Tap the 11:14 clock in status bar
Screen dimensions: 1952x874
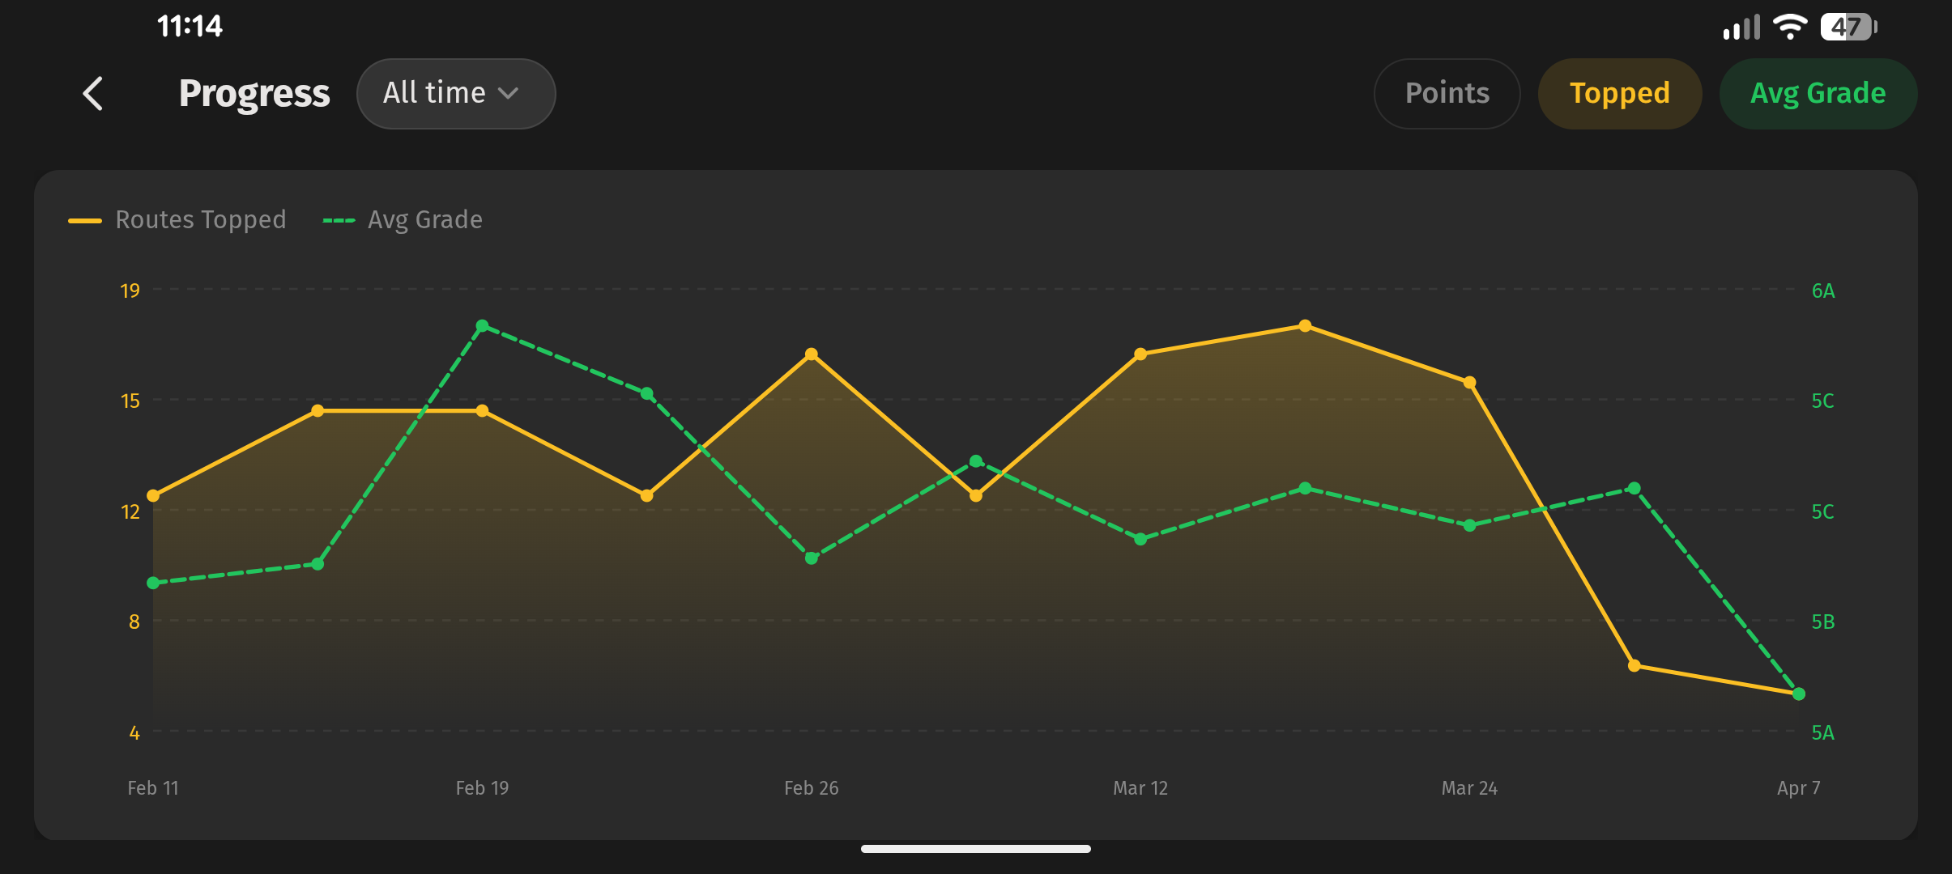190,27
